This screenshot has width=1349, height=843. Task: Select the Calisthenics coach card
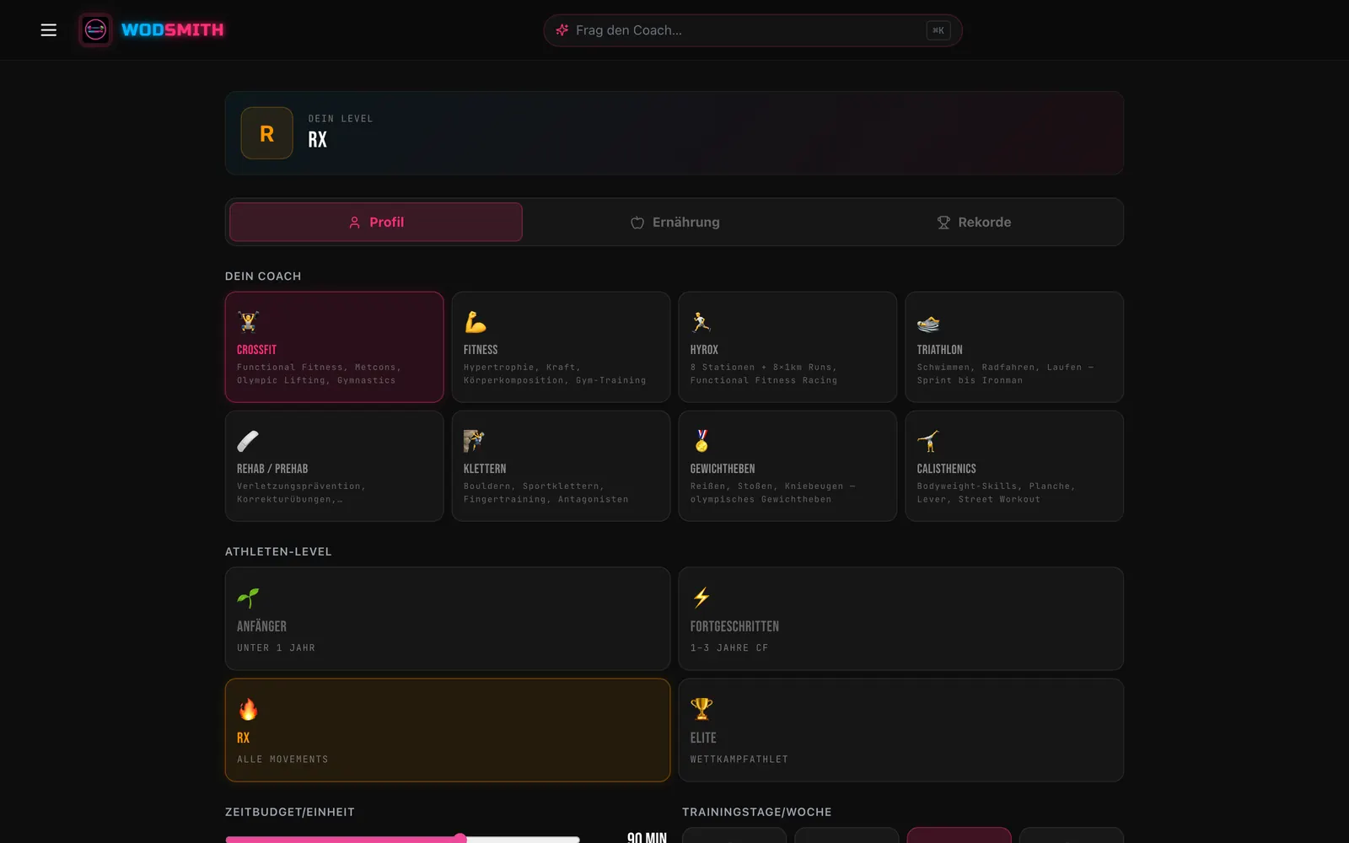[x=1015, y=466]
